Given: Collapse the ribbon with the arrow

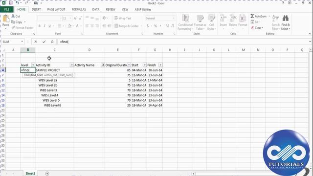Looking at the screenshot, I should pos(310,34).
